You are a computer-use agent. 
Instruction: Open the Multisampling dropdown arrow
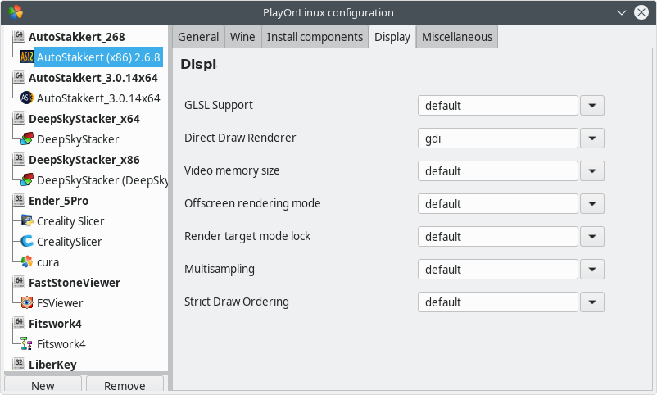[x=592, y=269]
